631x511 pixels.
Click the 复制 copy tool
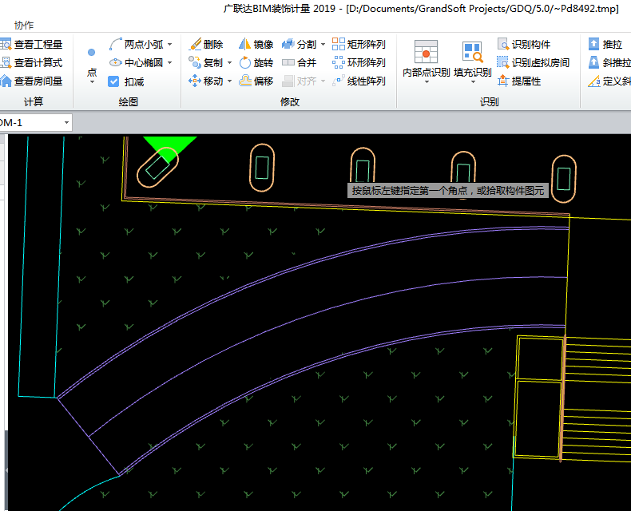[206, 62]
